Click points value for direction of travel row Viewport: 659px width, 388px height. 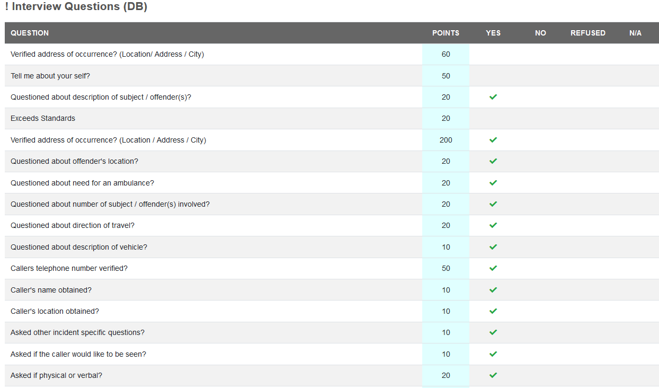(446, 225)
